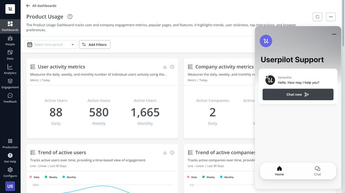The height and width of the screenshot is (193, 345).
Task: Click the US user avatar
Action: (x=10, y=186)
